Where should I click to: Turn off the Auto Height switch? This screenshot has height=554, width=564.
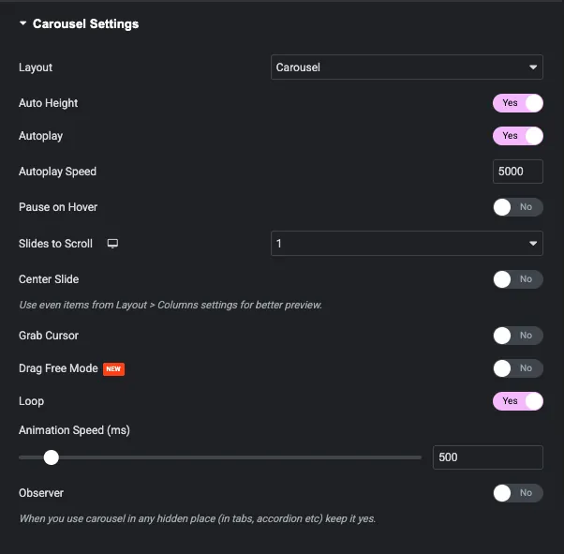(x=517, y=103)
